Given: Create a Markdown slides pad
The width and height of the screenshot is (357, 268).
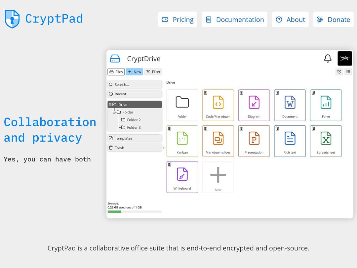Looking at the screenshot, I should [218, 141].
